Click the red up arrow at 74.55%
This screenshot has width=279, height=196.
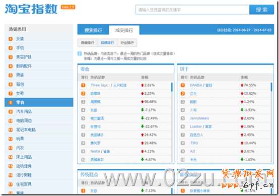(242, 85)
